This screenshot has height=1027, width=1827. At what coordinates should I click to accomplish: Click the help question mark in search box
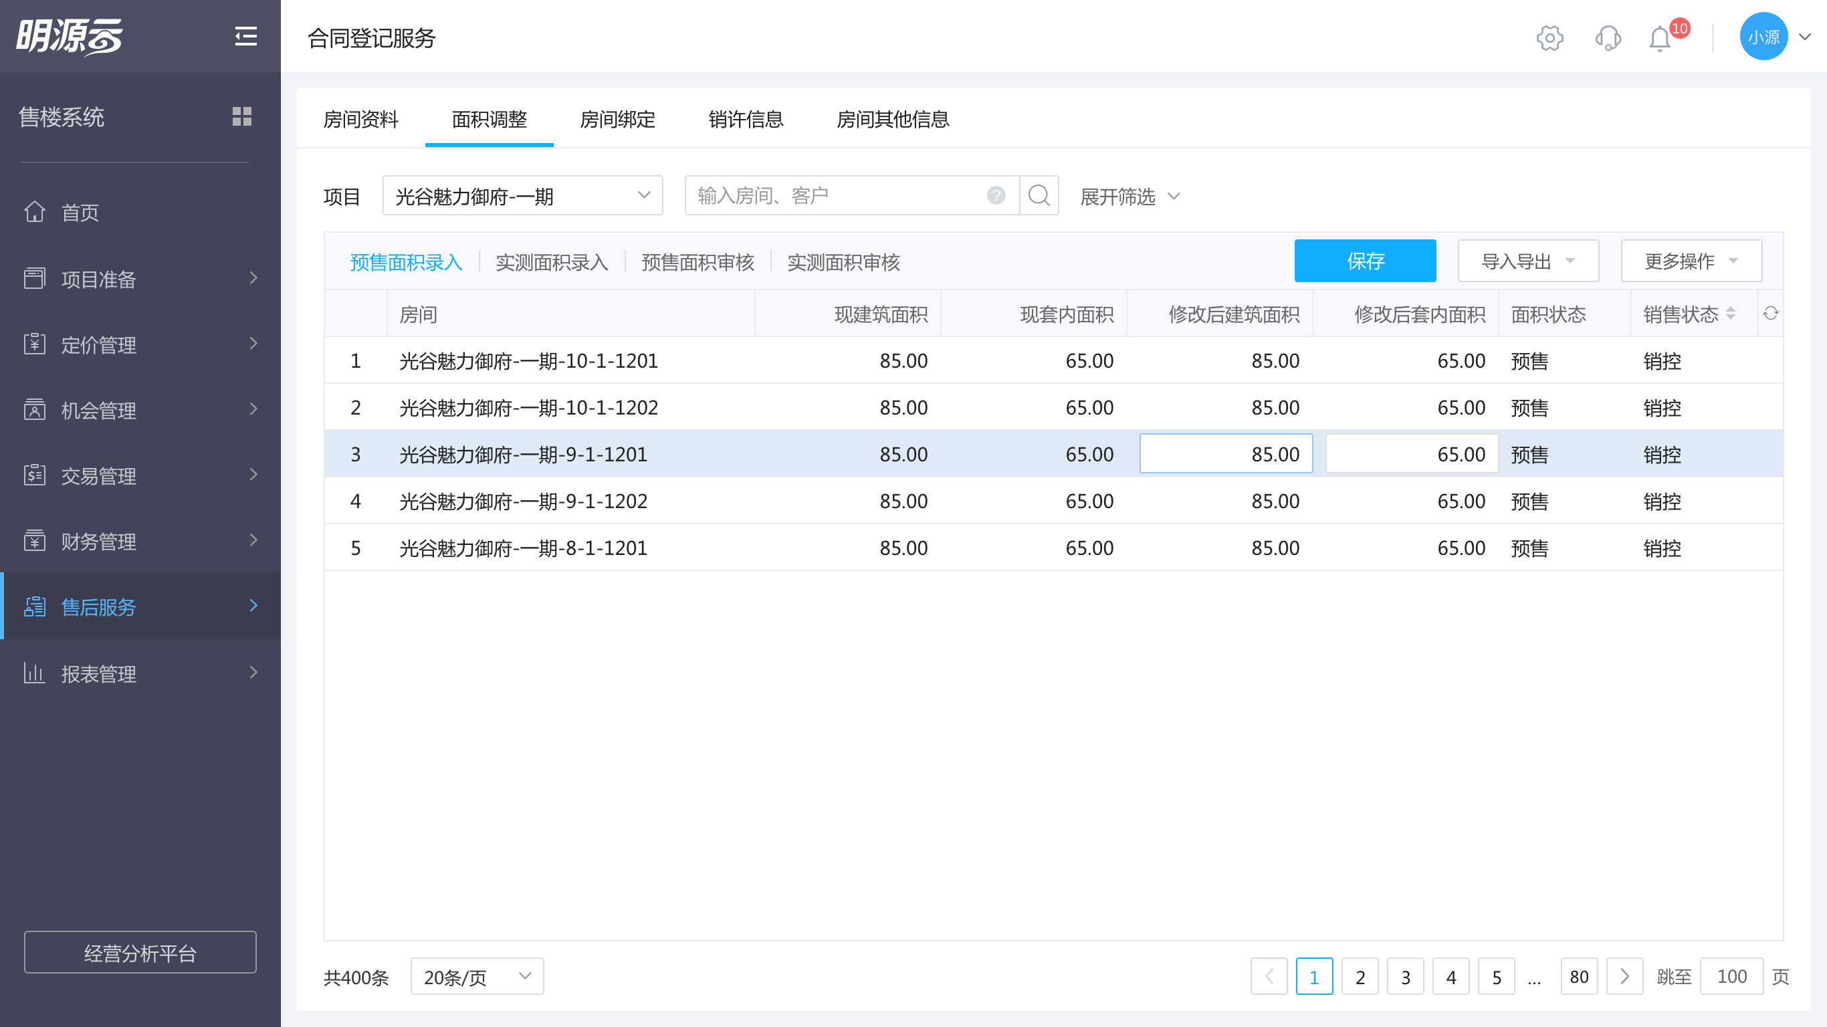click(996, 195)
